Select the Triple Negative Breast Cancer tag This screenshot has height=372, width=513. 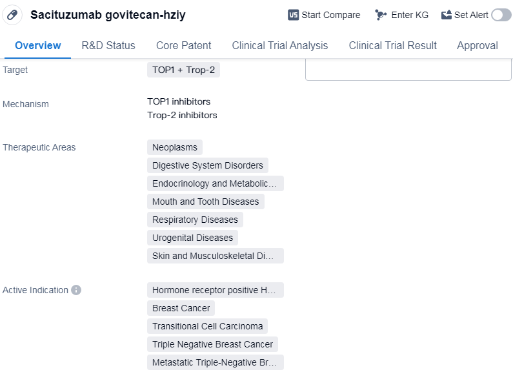(x=212, y=344)
